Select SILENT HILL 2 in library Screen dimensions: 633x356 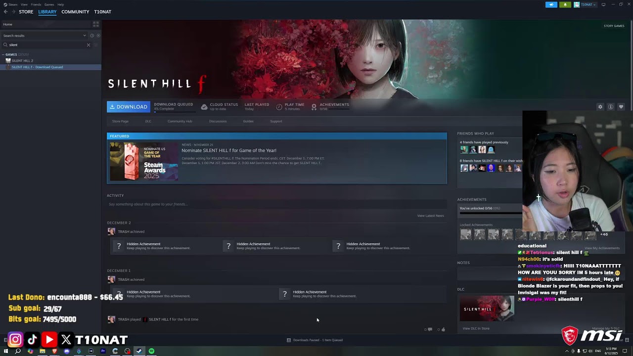pyautogui.click(x=22, y=61)
